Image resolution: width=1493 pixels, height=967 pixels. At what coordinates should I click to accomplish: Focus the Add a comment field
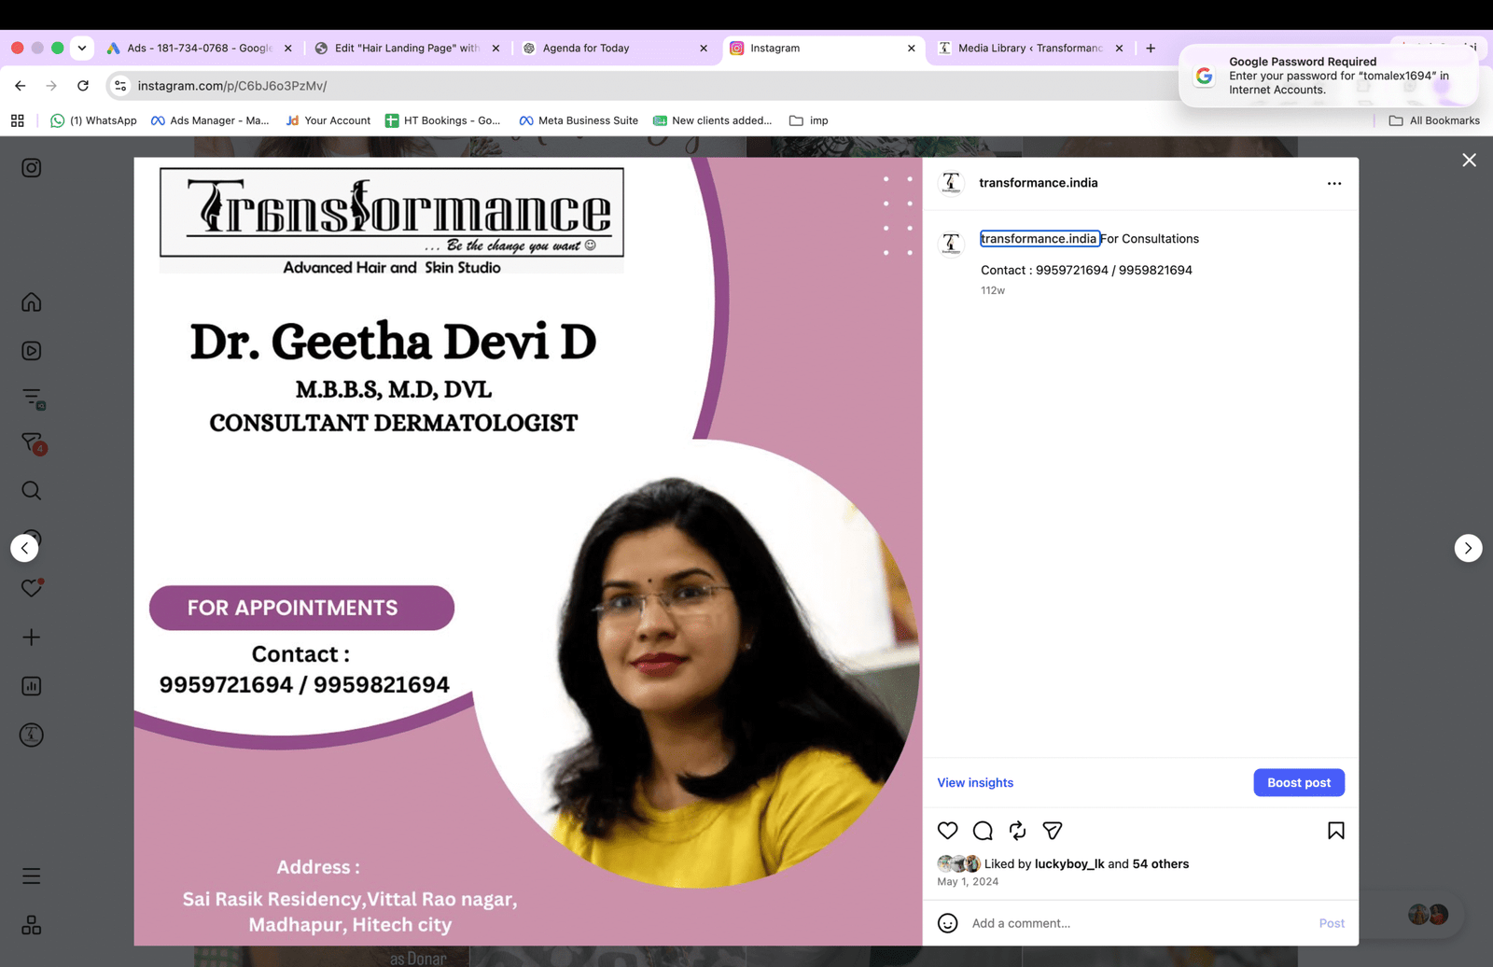click(x=1138, y=923)
